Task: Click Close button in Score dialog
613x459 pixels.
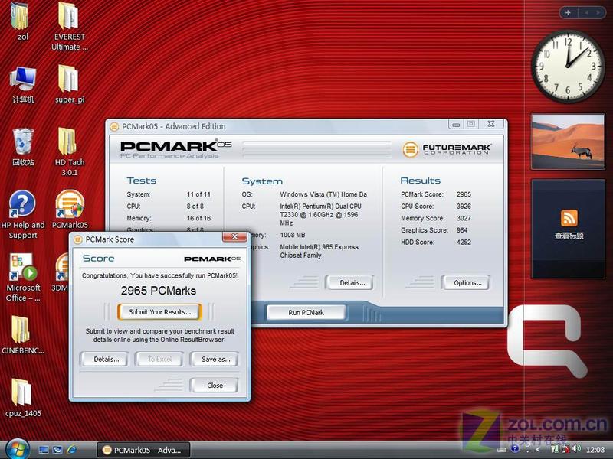Action: tap(215, 386)
